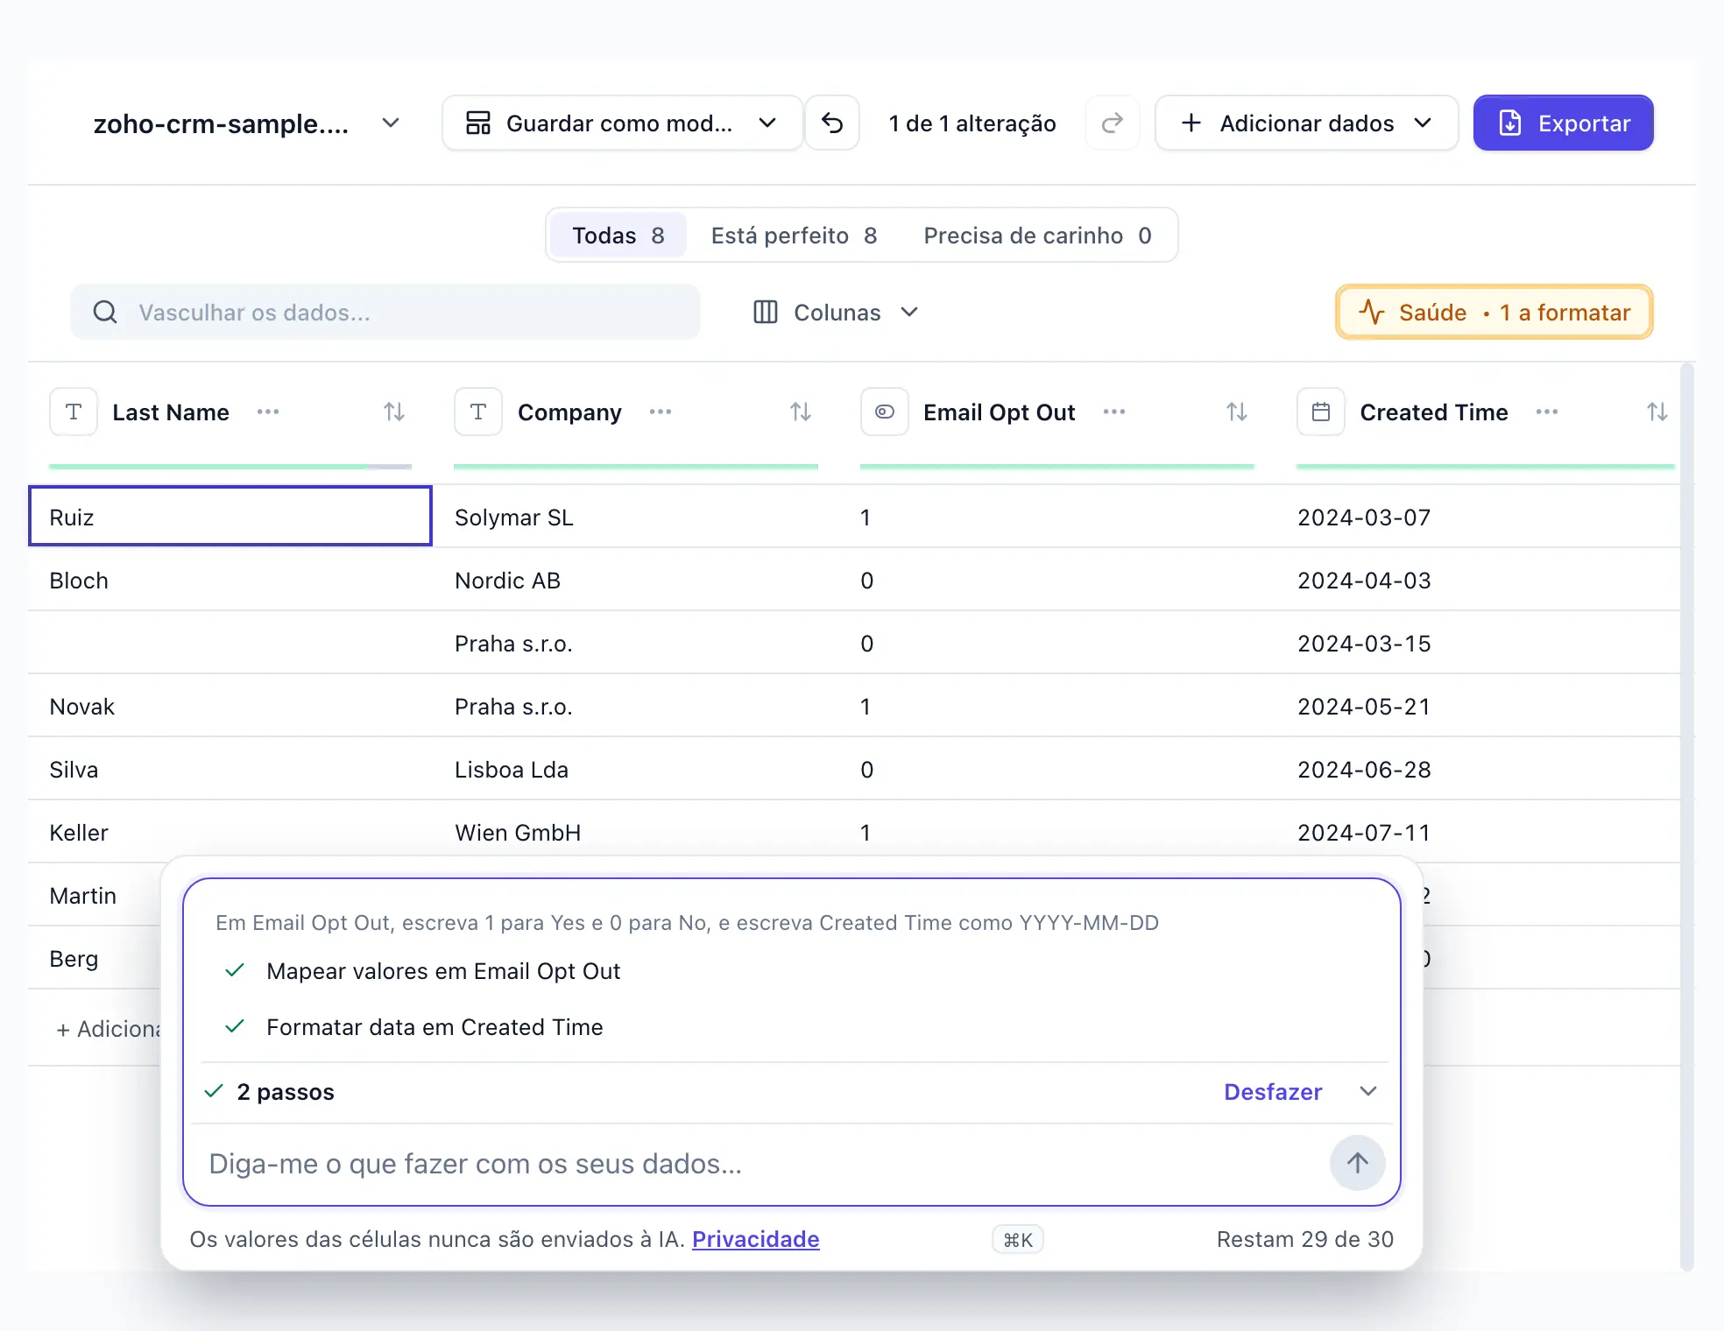Screen dimensions: 1724x1331
Task: Open Email Opt Out column options menu
Action: pos(1114,412)
